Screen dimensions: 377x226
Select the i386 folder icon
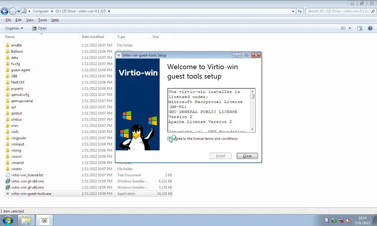pyautogui.click(x=8, y=76)
